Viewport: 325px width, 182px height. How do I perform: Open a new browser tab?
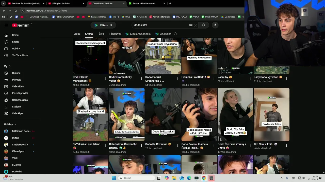170,4
